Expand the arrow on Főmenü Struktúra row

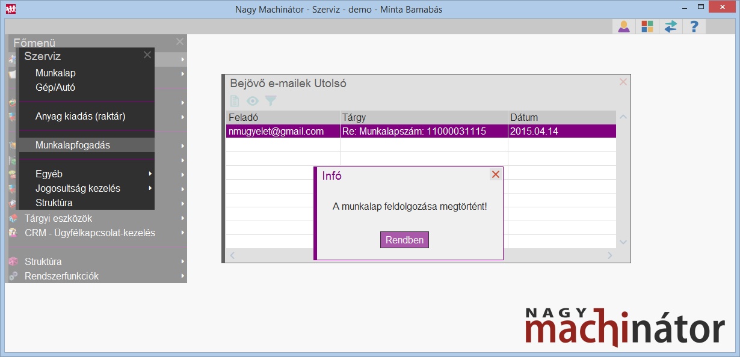point(182,261)
